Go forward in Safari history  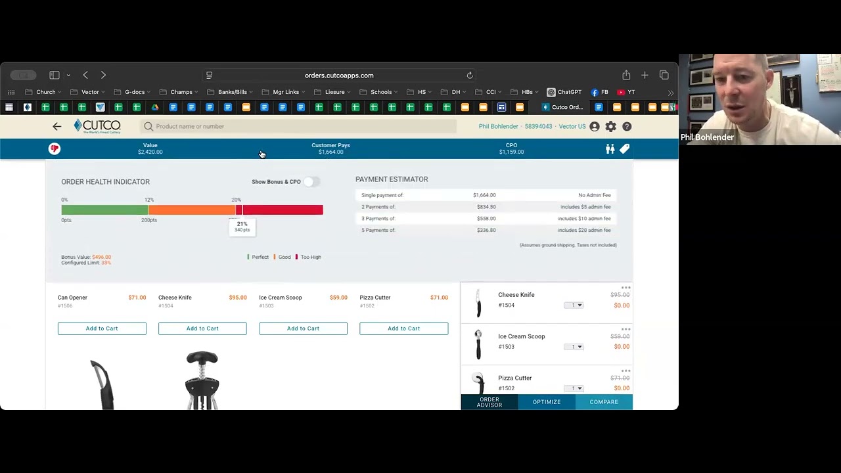click(x=103, y=76)
